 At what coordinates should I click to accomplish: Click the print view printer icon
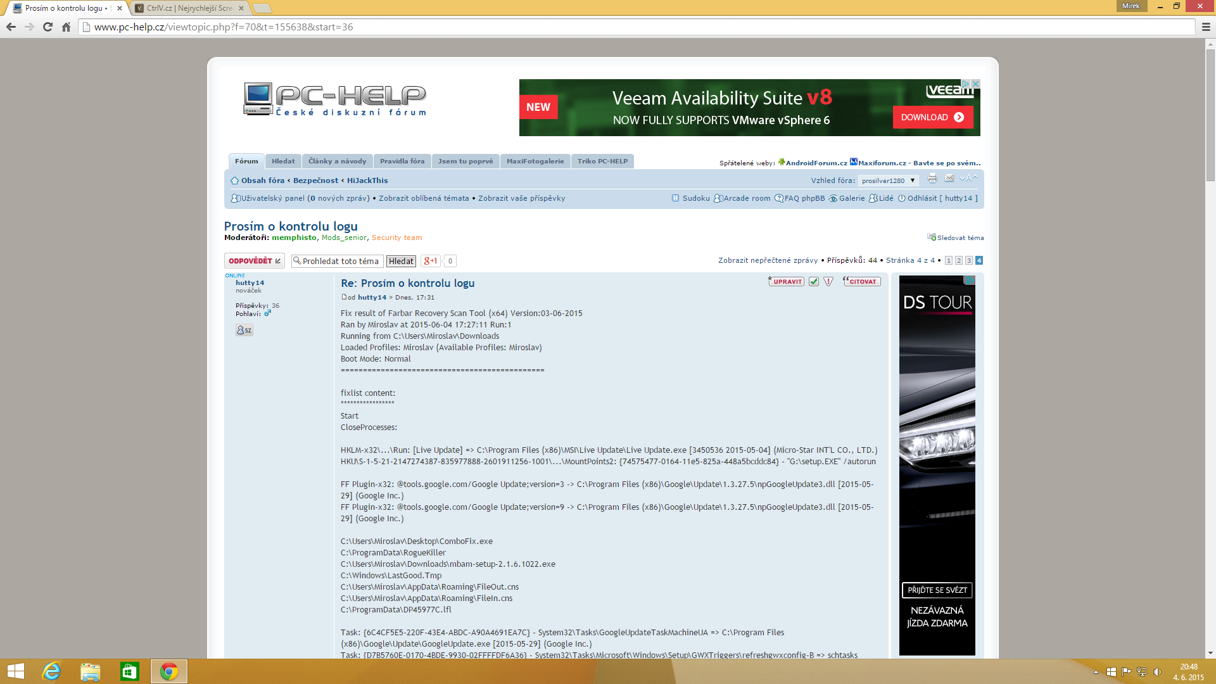[x=932, y=179]
